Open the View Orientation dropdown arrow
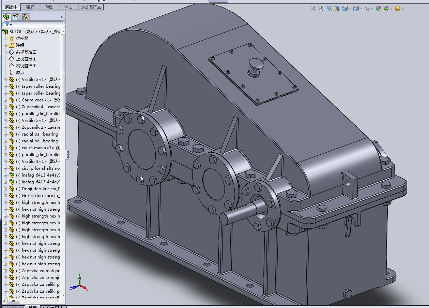This screenshot has width=429, height=308. [350, 9]
